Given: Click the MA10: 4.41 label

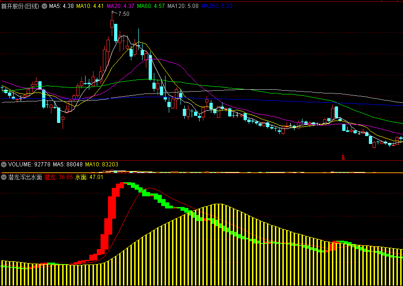Looking at the screenshot, I should (90, 6).
